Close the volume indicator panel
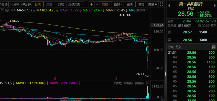The image size is (217, 101). tap(148, 83)
